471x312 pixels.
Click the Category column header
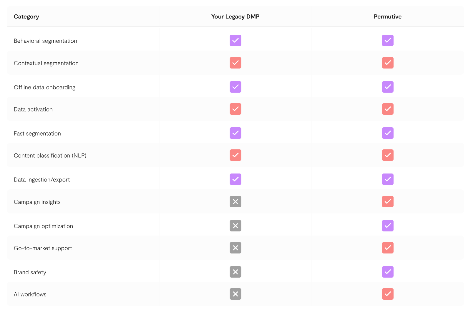26,17
